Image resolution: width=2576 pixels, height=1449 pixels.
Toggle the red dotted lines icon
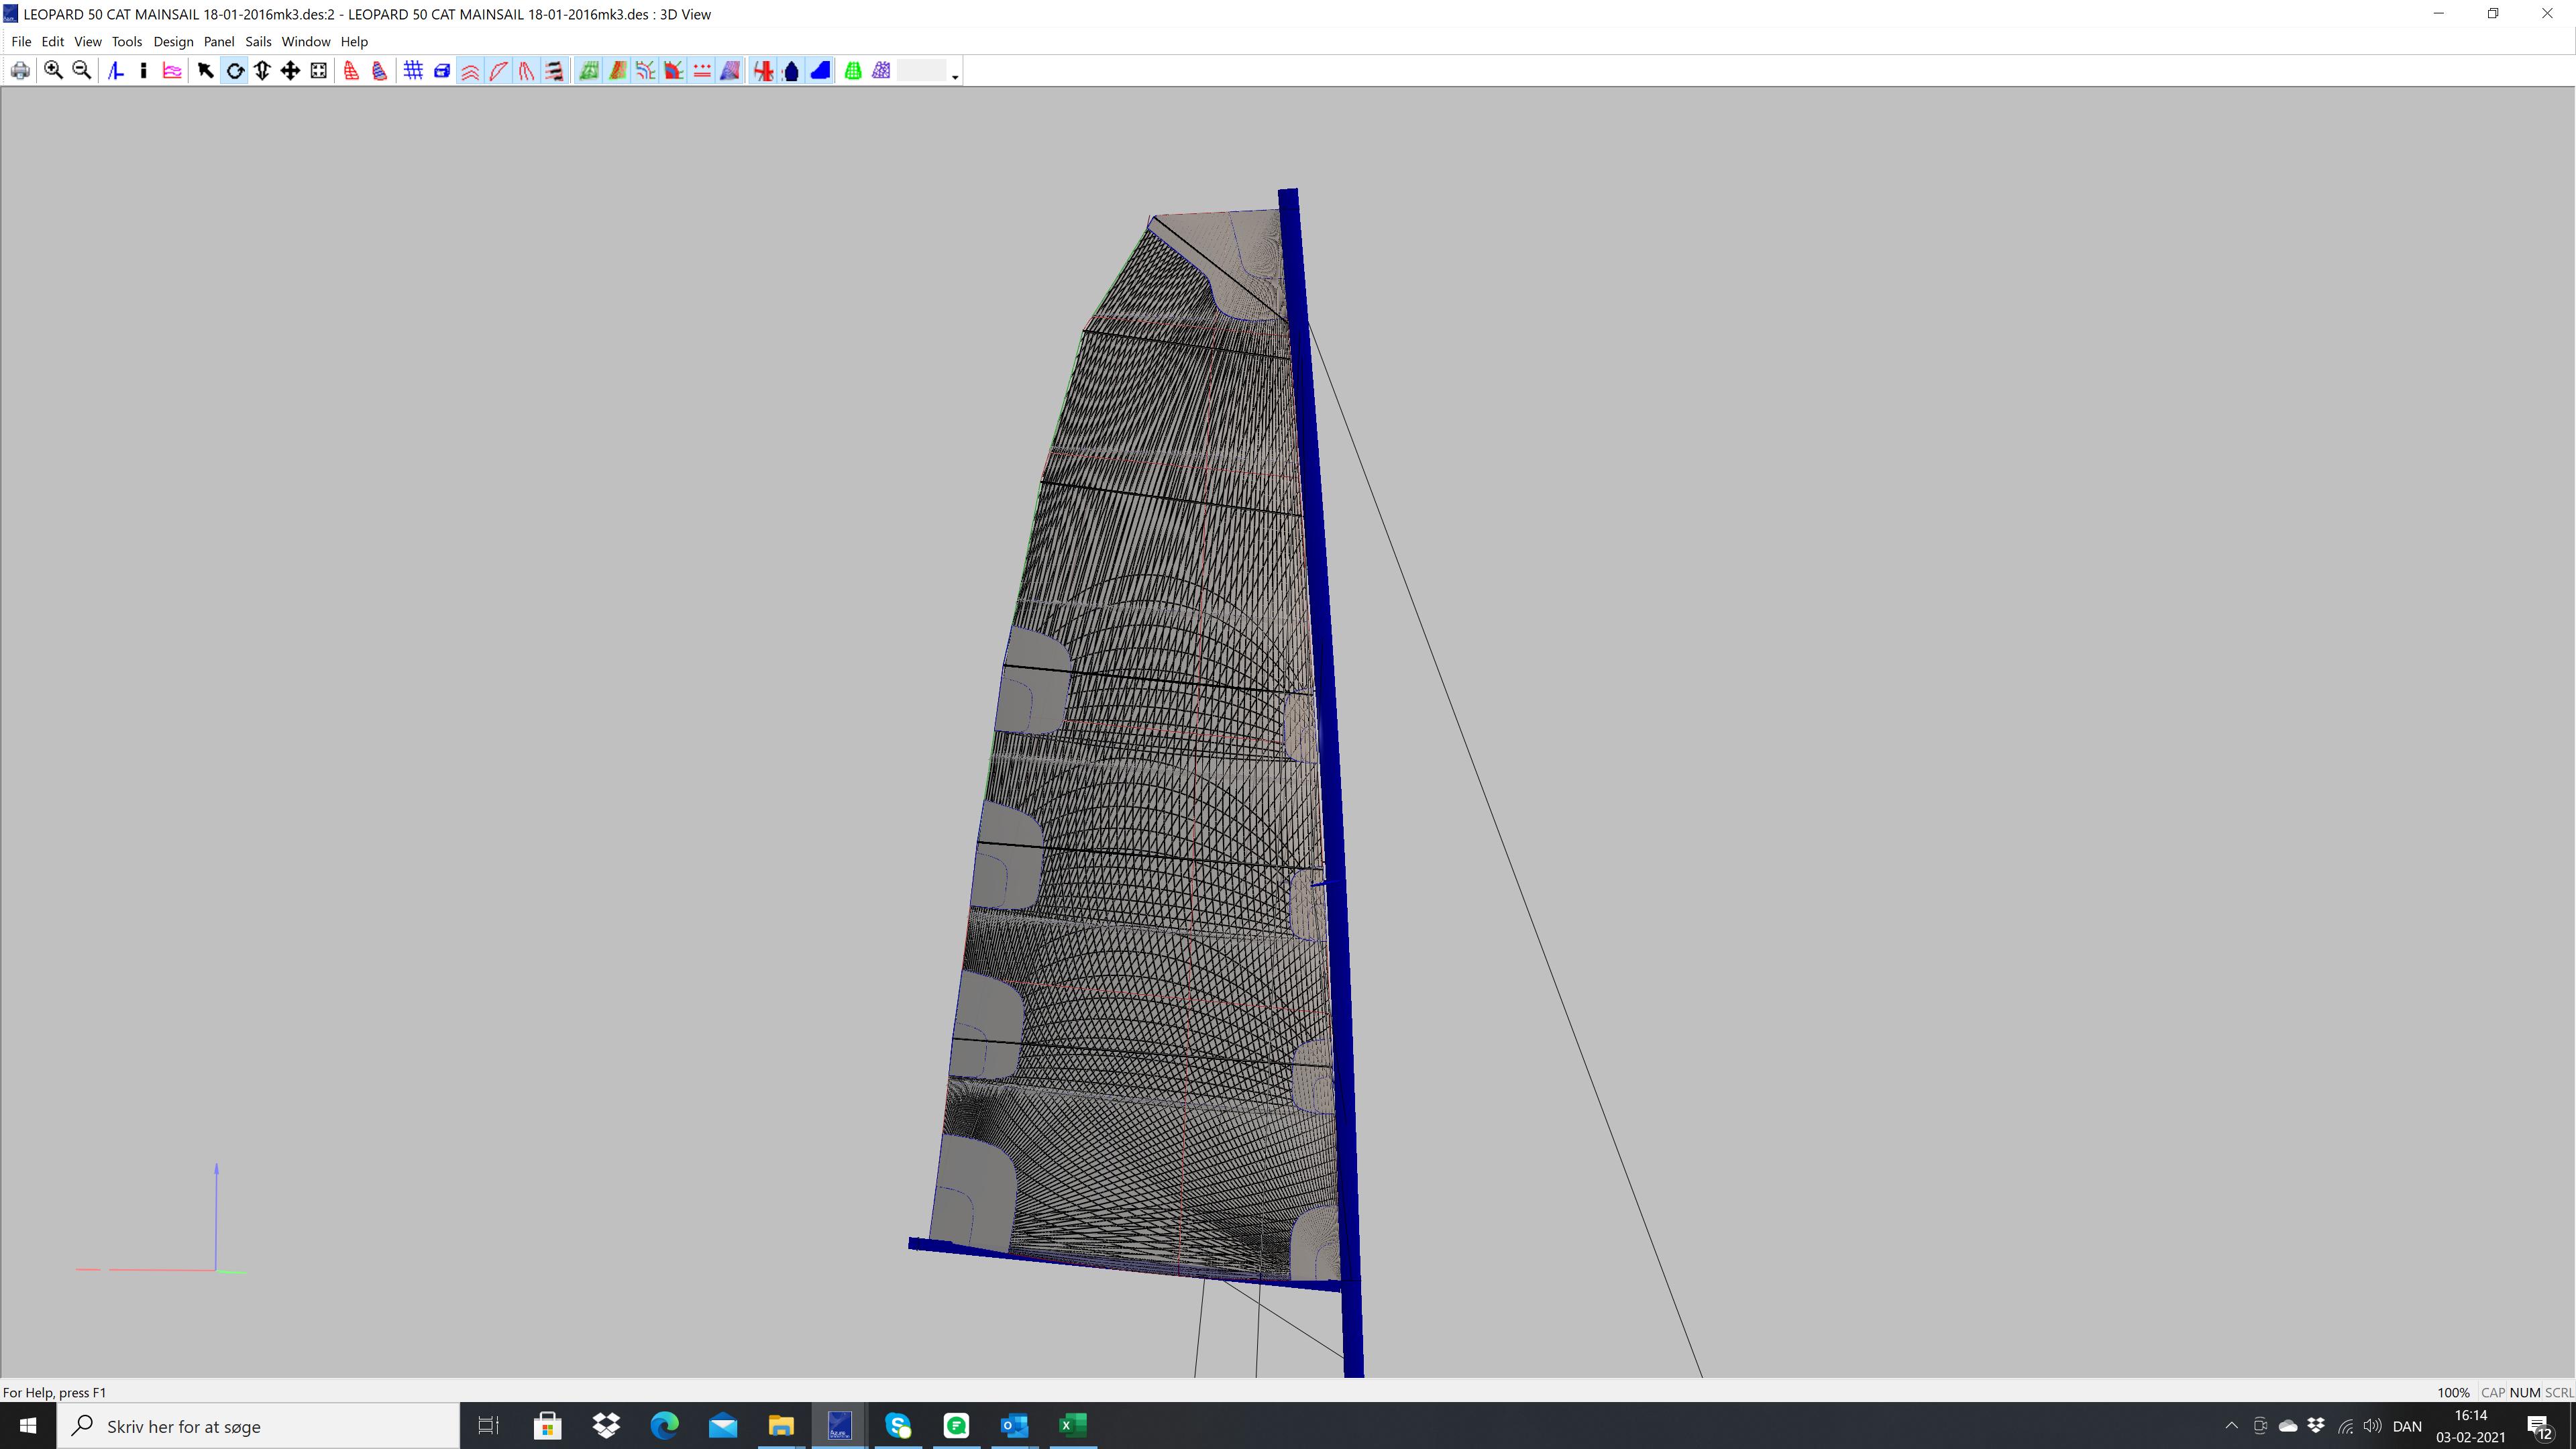(x=702, y=70)
